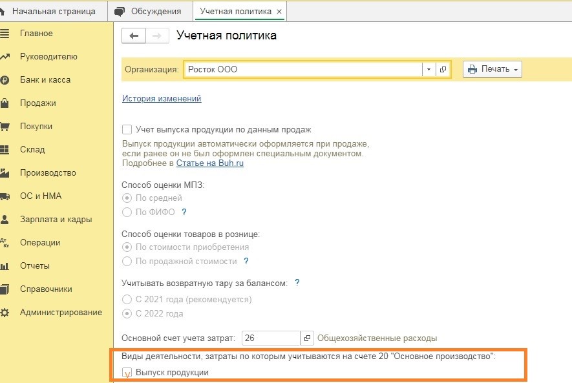Screen dimensions: 572x383
Task: Open Отчеты menu section
Action: point(35,266)
